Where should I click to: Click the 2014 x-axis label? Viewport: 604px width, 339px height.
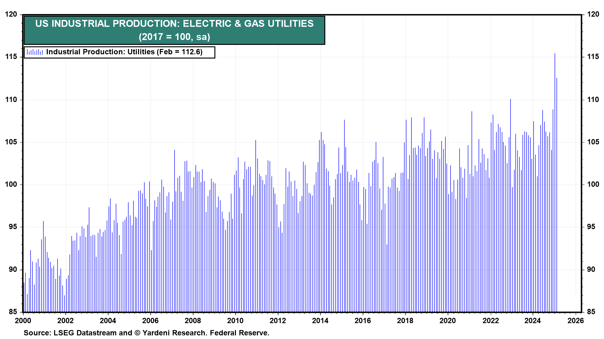(320, 320)
